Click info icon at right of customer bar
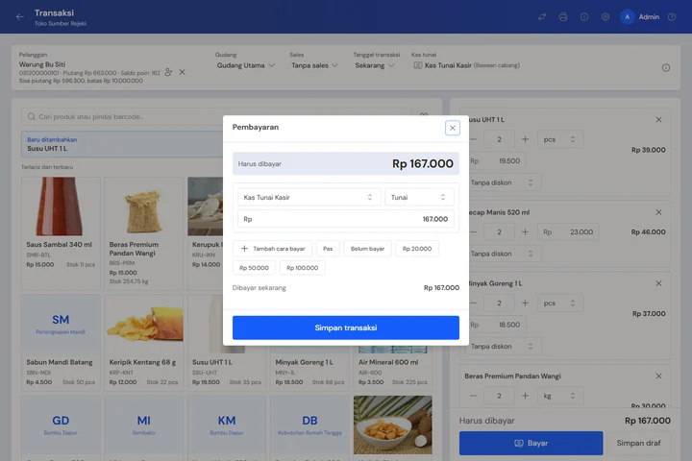Screen dimensions: 692x461 click(666, 67)
